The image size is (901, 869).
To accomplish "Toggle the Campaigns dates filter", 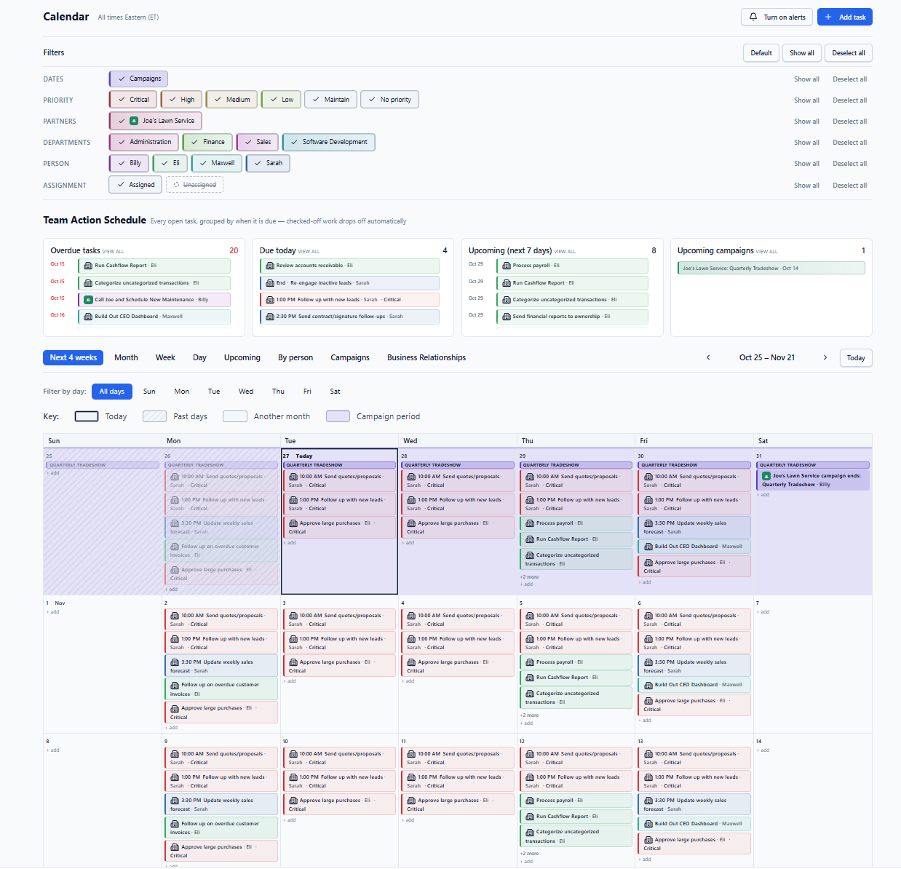I will click(x=138, y=79).
